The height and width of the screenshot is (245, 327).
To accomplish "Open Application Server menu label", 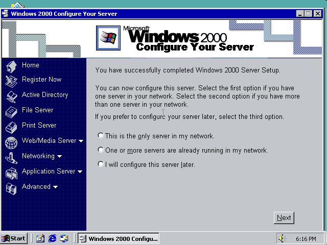I will pyautogui.click(x=49, y=171).
